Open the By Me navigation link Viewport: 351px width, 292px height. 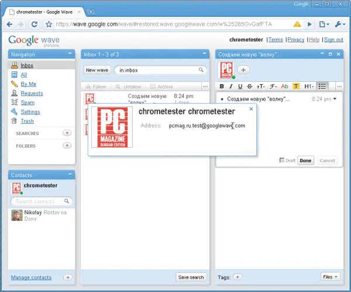point(29,84)
